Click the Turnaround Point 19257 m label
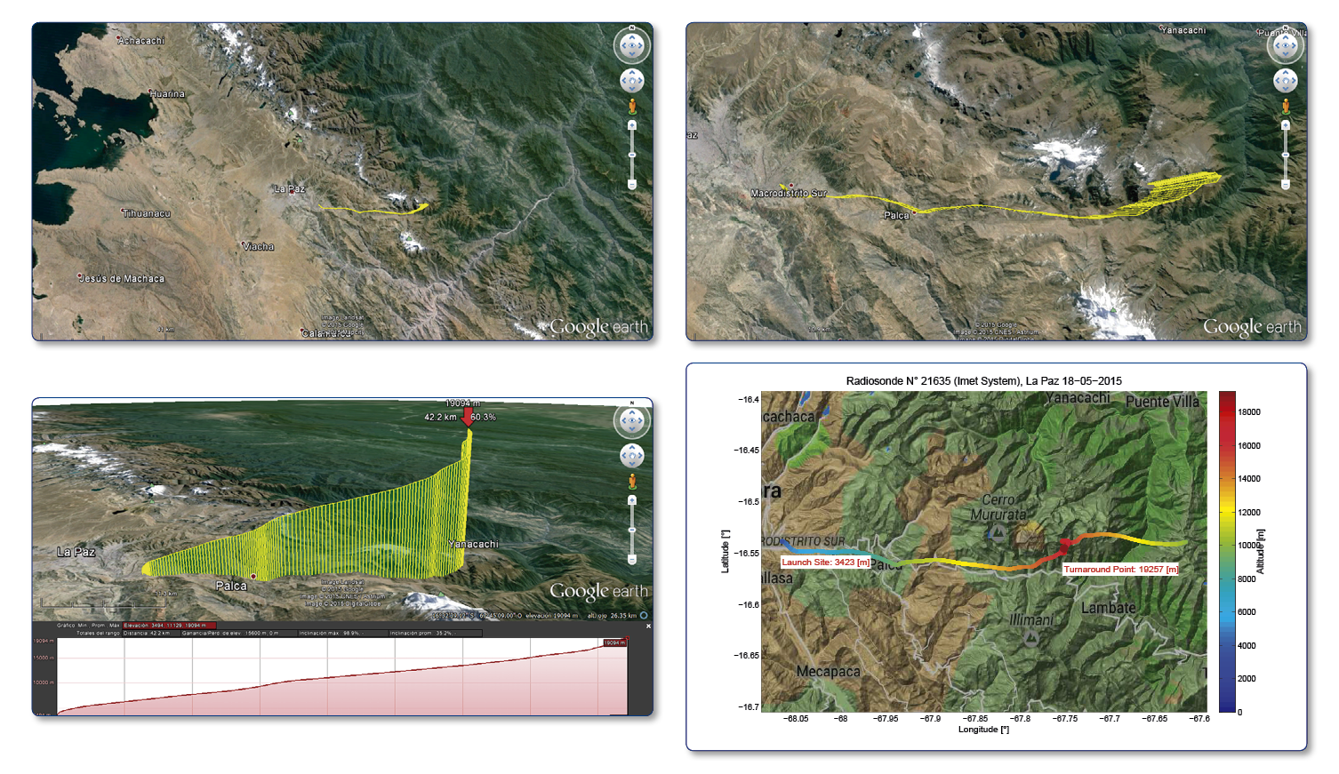The height and width of the screenshot is (774, 1339). tap(1120, 569)
